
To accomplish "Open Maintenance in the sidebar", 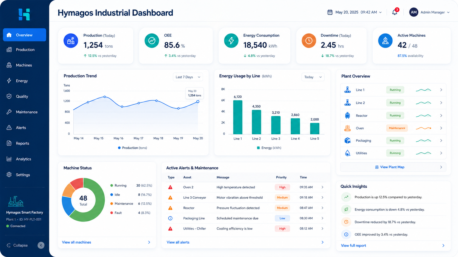I will 24,112.
